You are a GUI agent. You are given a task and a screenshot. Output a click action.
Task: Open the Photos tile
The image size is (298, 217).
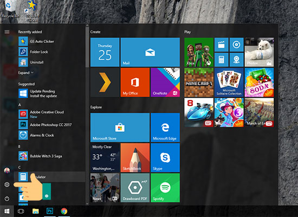[259, 52]
